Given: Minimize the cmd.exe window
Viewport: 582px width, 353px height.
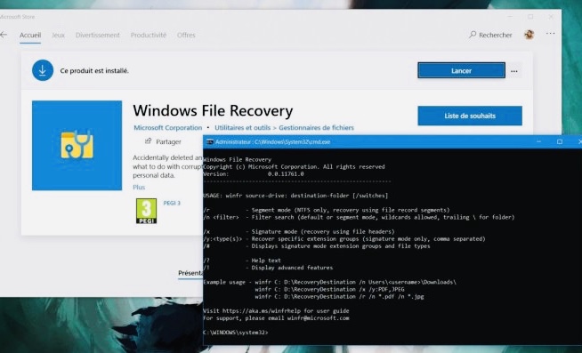Looking at the screenshot, I should click(538, 141).
